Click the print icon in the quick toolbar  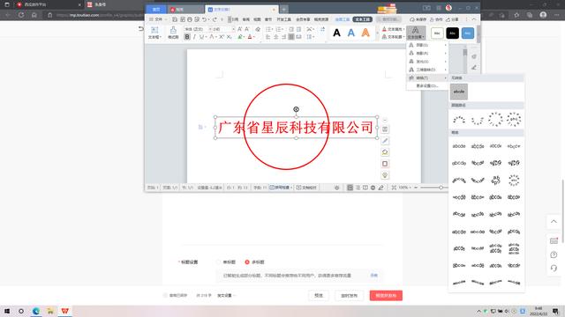tap(190, 19)
